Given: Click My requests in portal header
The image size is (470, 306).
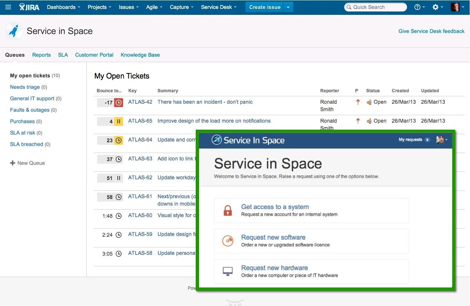Looking at the screenshot, I should (x=414, y=140).
